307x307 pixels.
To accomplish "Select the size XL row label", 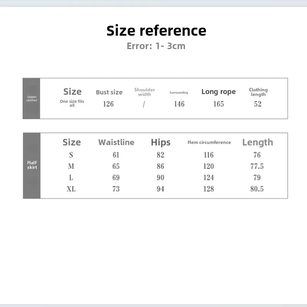I will (x=71, y=189).
